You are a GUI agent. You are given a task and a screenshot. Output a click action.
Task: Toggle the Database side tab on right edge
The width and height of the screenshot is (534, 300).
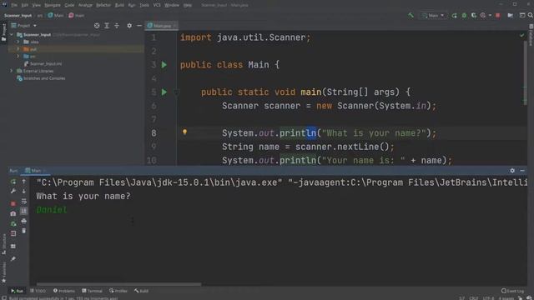(531, 35)
